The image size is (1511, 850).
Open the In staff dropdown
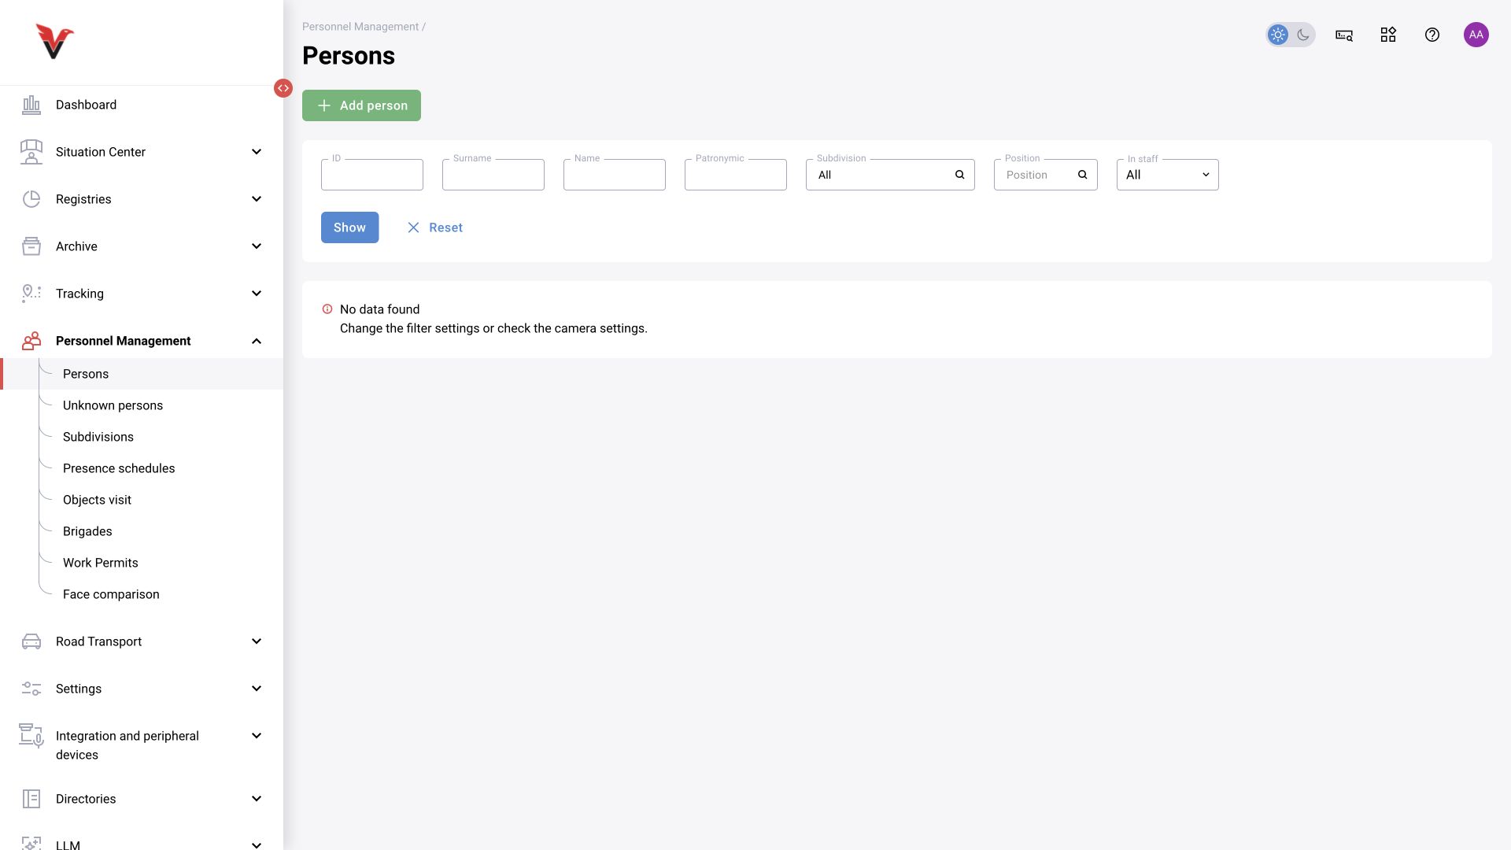point(1168,175)
